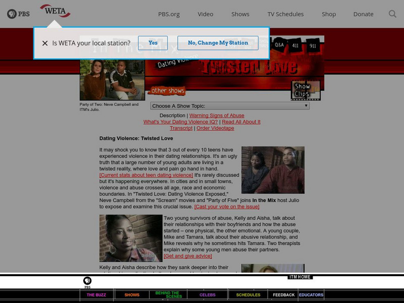Click the small PBS logo in footer
The height and width of the screenshot is (303, 404).
(87, 282)
